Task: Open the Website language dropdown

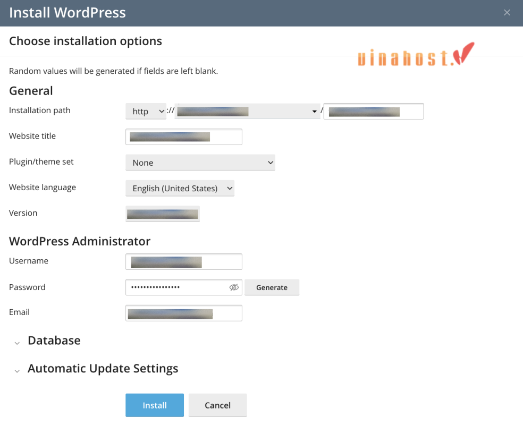Action: (180, 189)
